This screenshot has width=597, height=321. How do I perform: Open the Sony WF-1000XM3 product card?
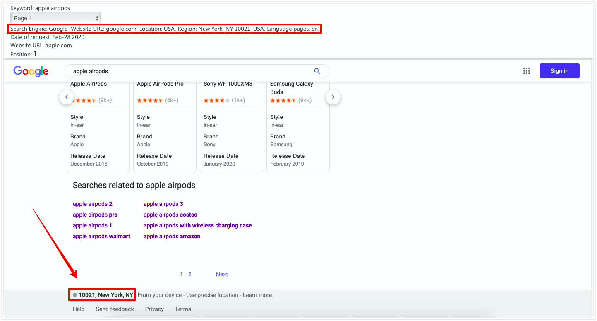coord(231,127)
